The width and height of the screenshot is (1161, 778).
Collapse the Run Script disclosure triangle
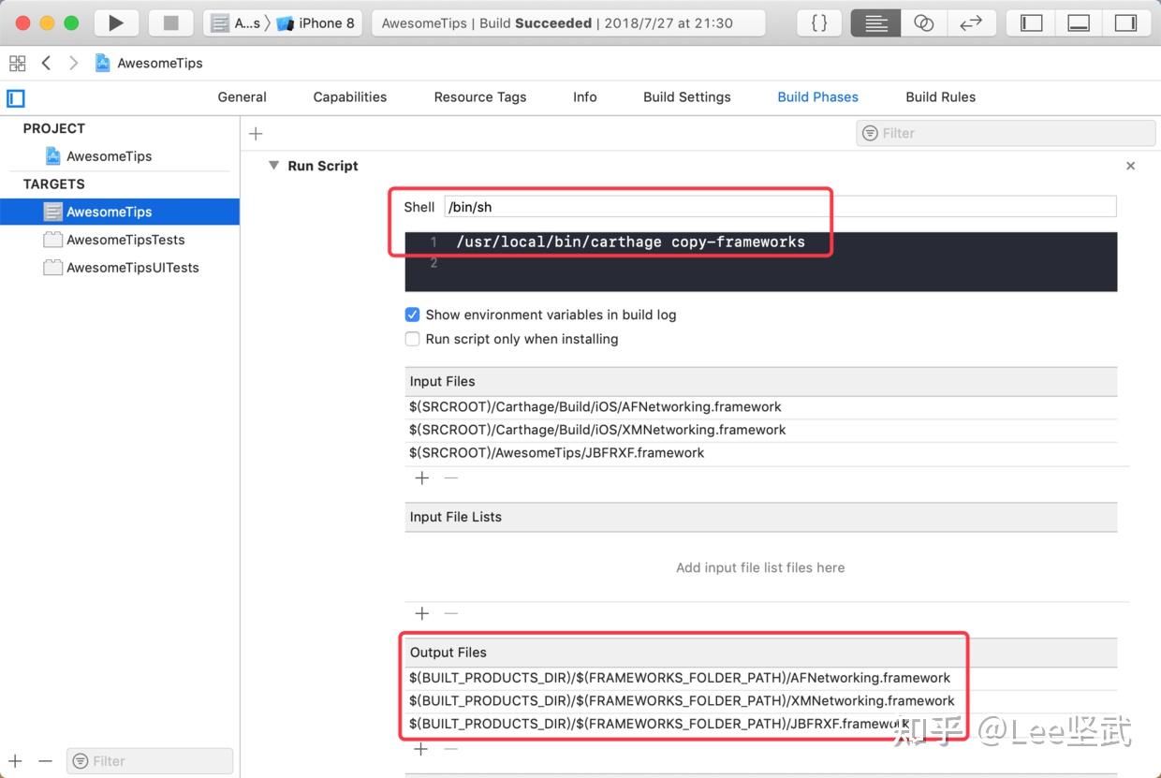pos(273,166)
